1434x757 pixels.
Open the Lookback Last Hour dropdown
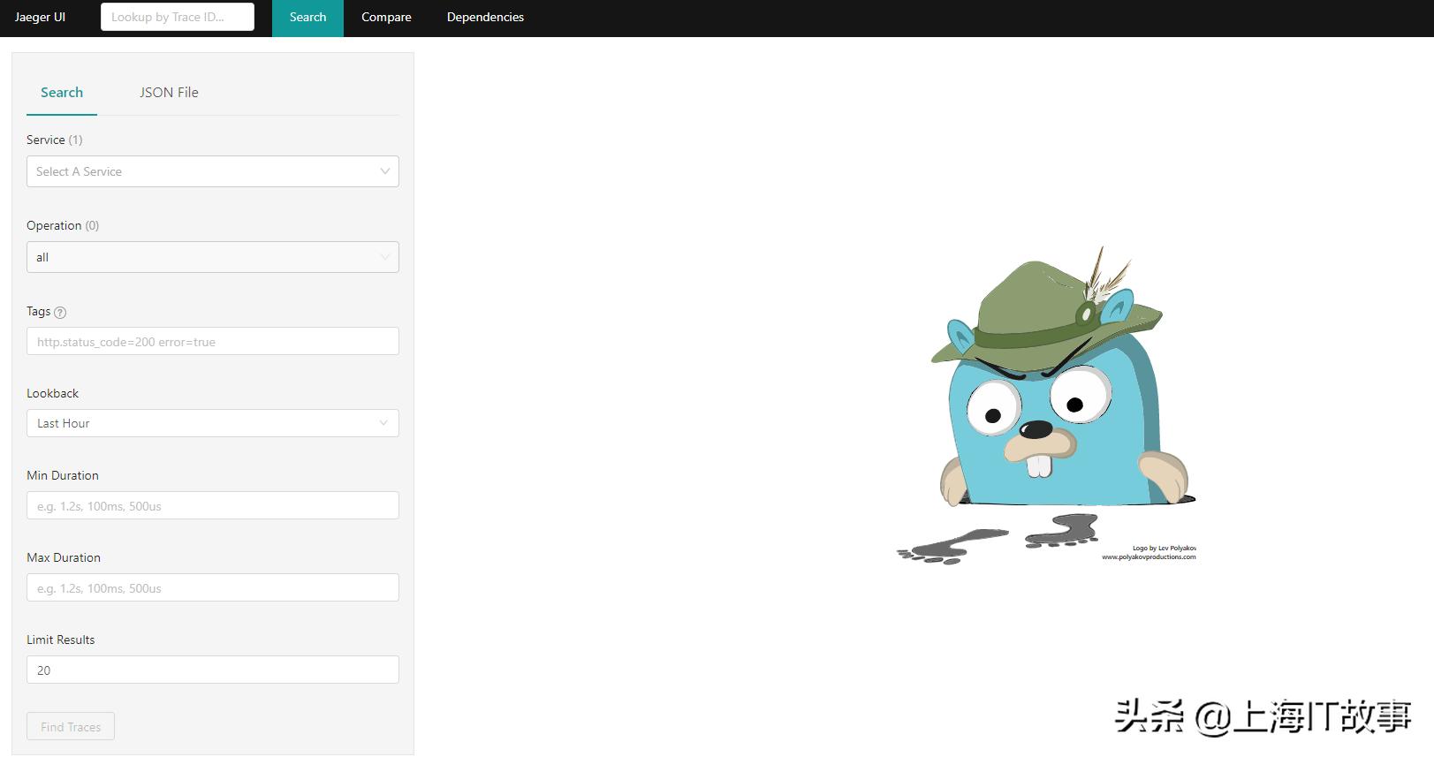[x=213, y=423]
